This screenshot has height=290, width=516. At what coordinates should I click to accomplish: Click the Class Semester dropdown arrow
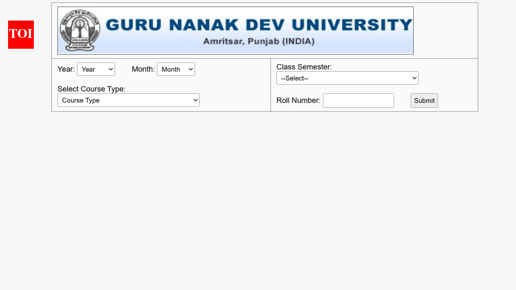414,78
